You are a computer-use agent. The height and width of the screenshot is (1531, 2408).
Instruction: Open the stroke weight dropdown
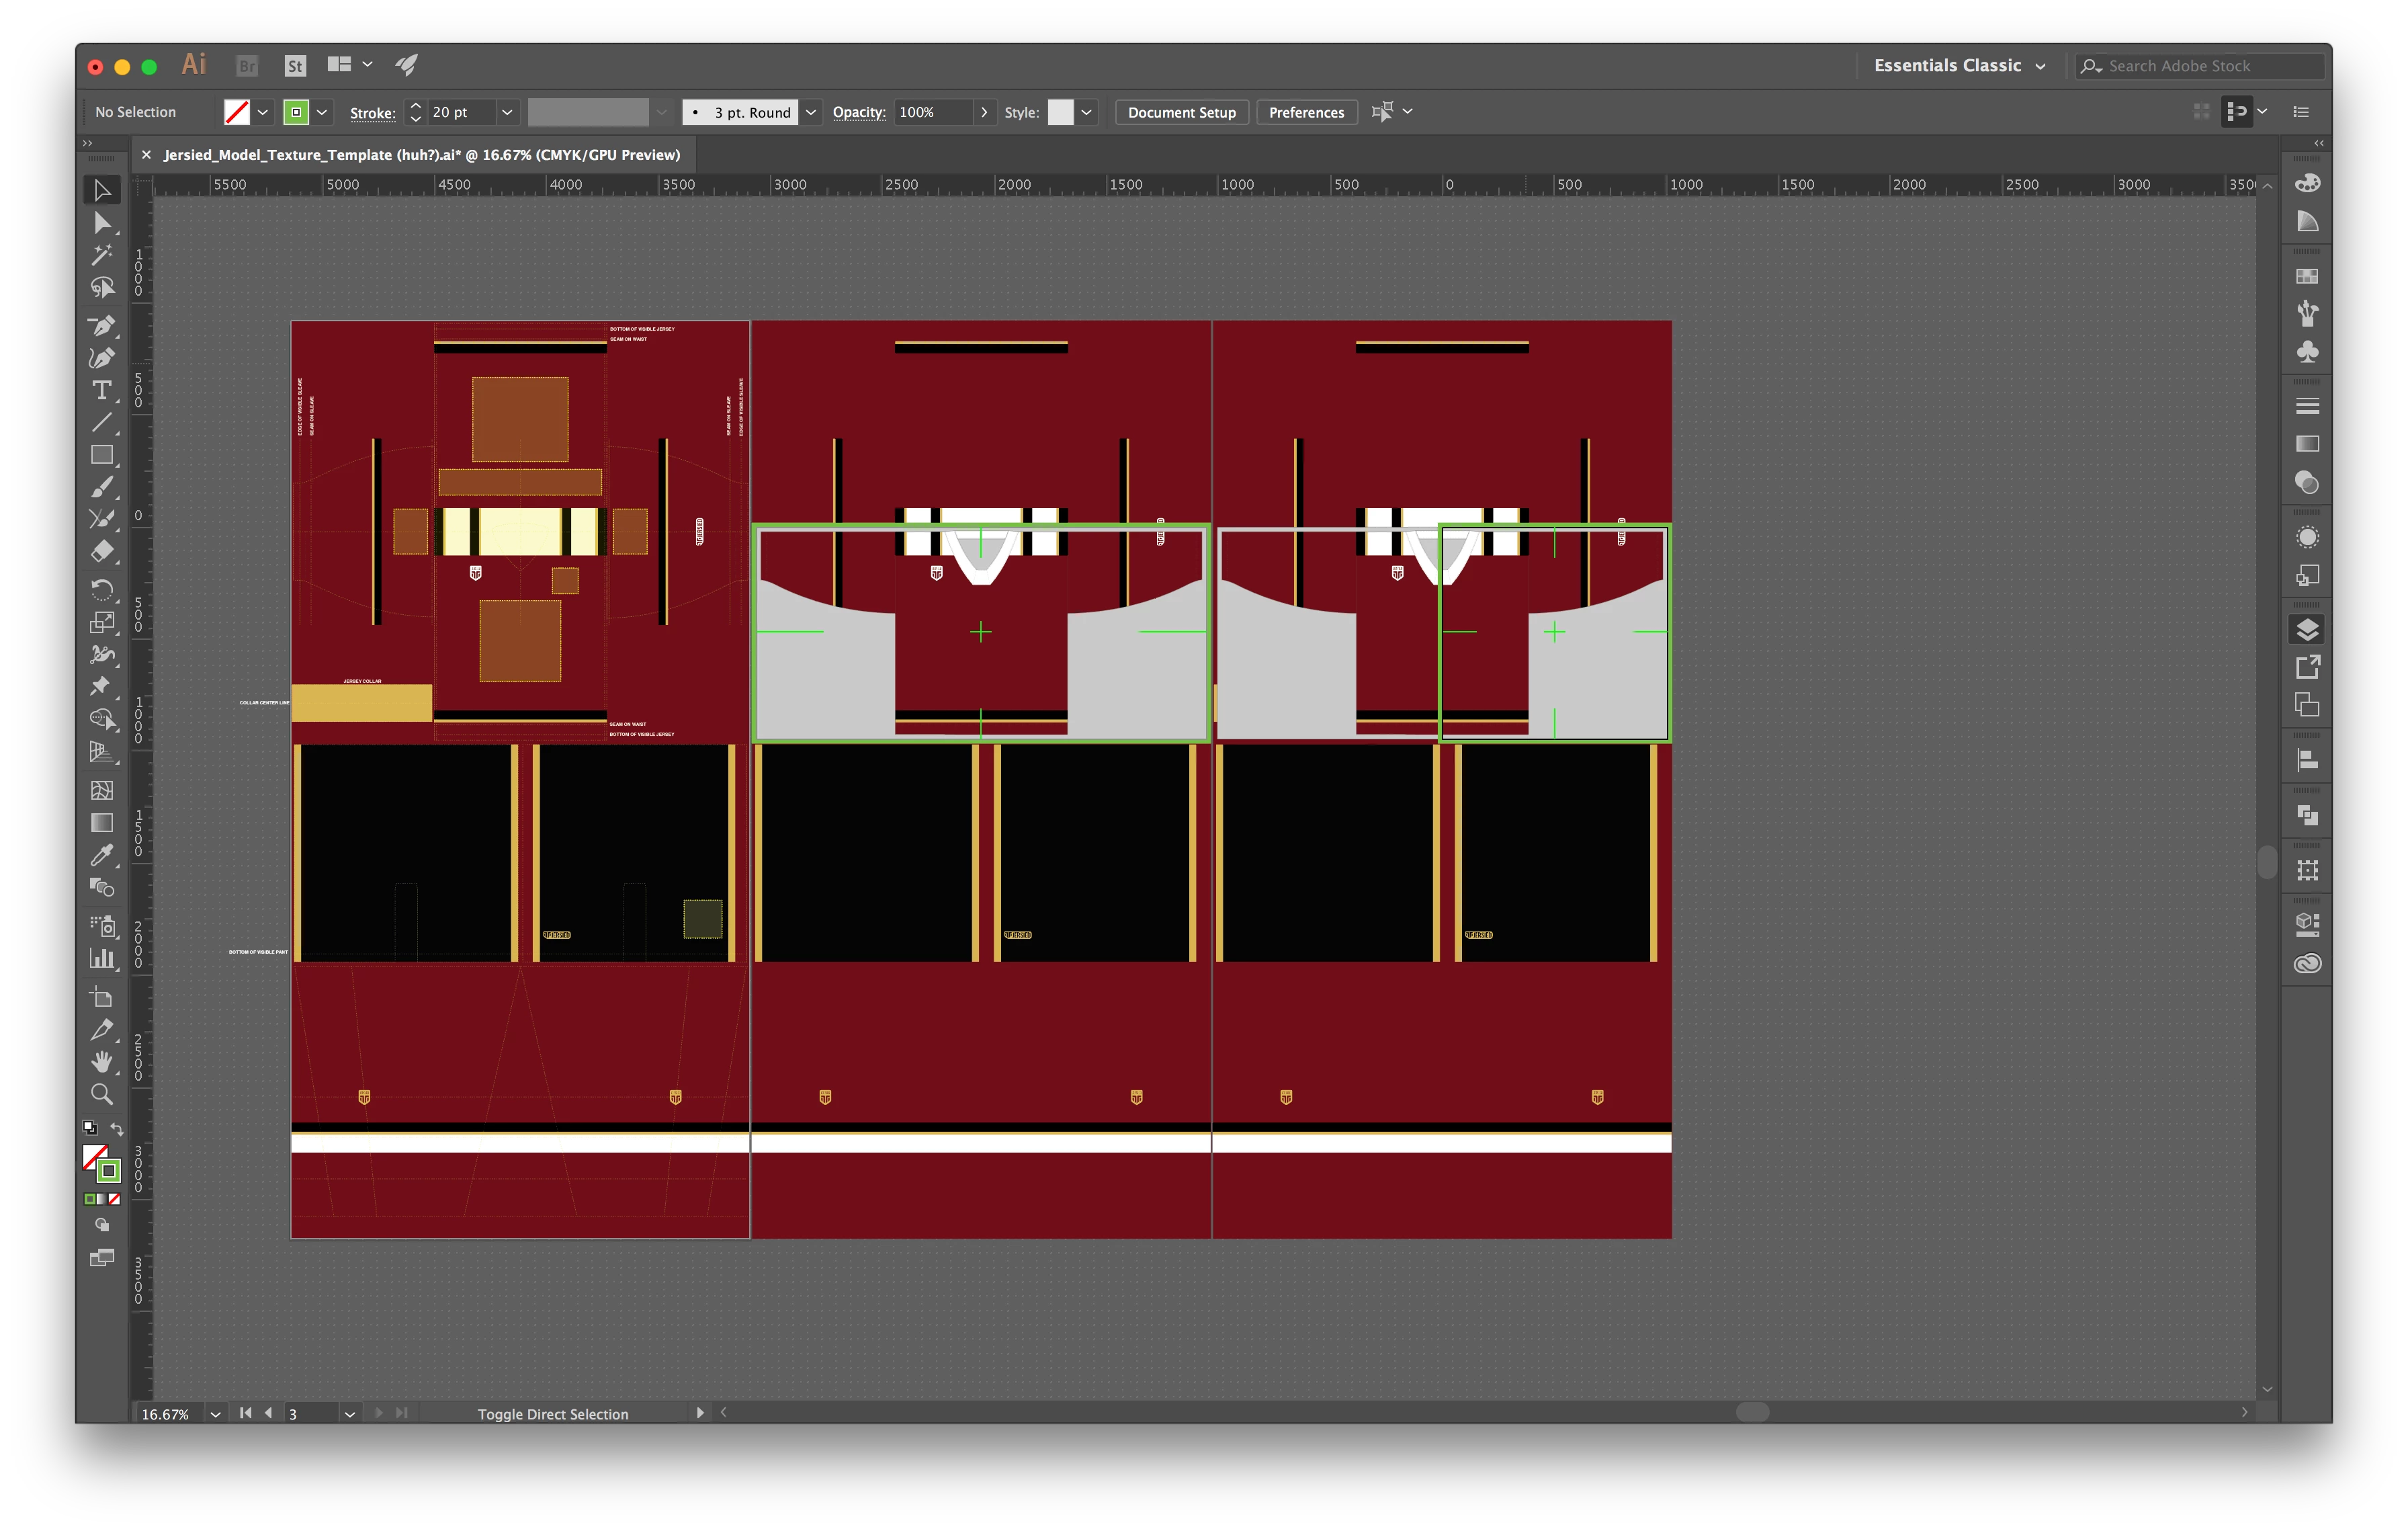click(x=507, y=112)
